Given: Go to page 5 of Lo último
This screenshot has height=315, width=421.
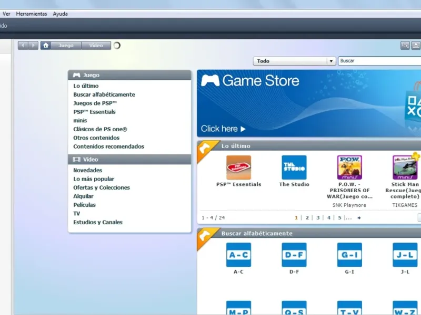Looking at the screenshot, I should tap(339, 218).
